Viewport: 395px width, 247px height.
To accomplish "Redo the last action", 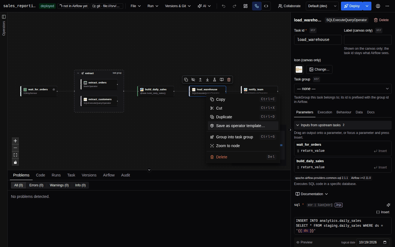I will tap(235, 6).
